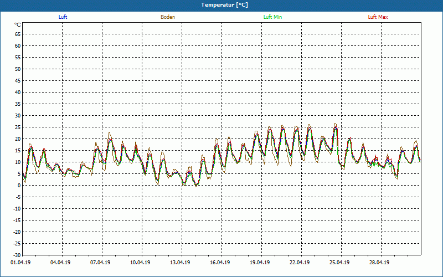
Task: Click the 28.04.19 date label
Action: click(379, 263)
